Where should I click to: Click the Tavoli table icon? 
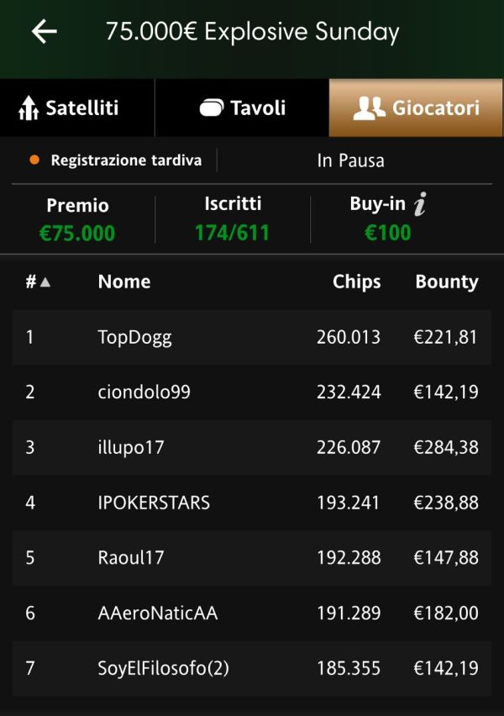pos(212,108)
